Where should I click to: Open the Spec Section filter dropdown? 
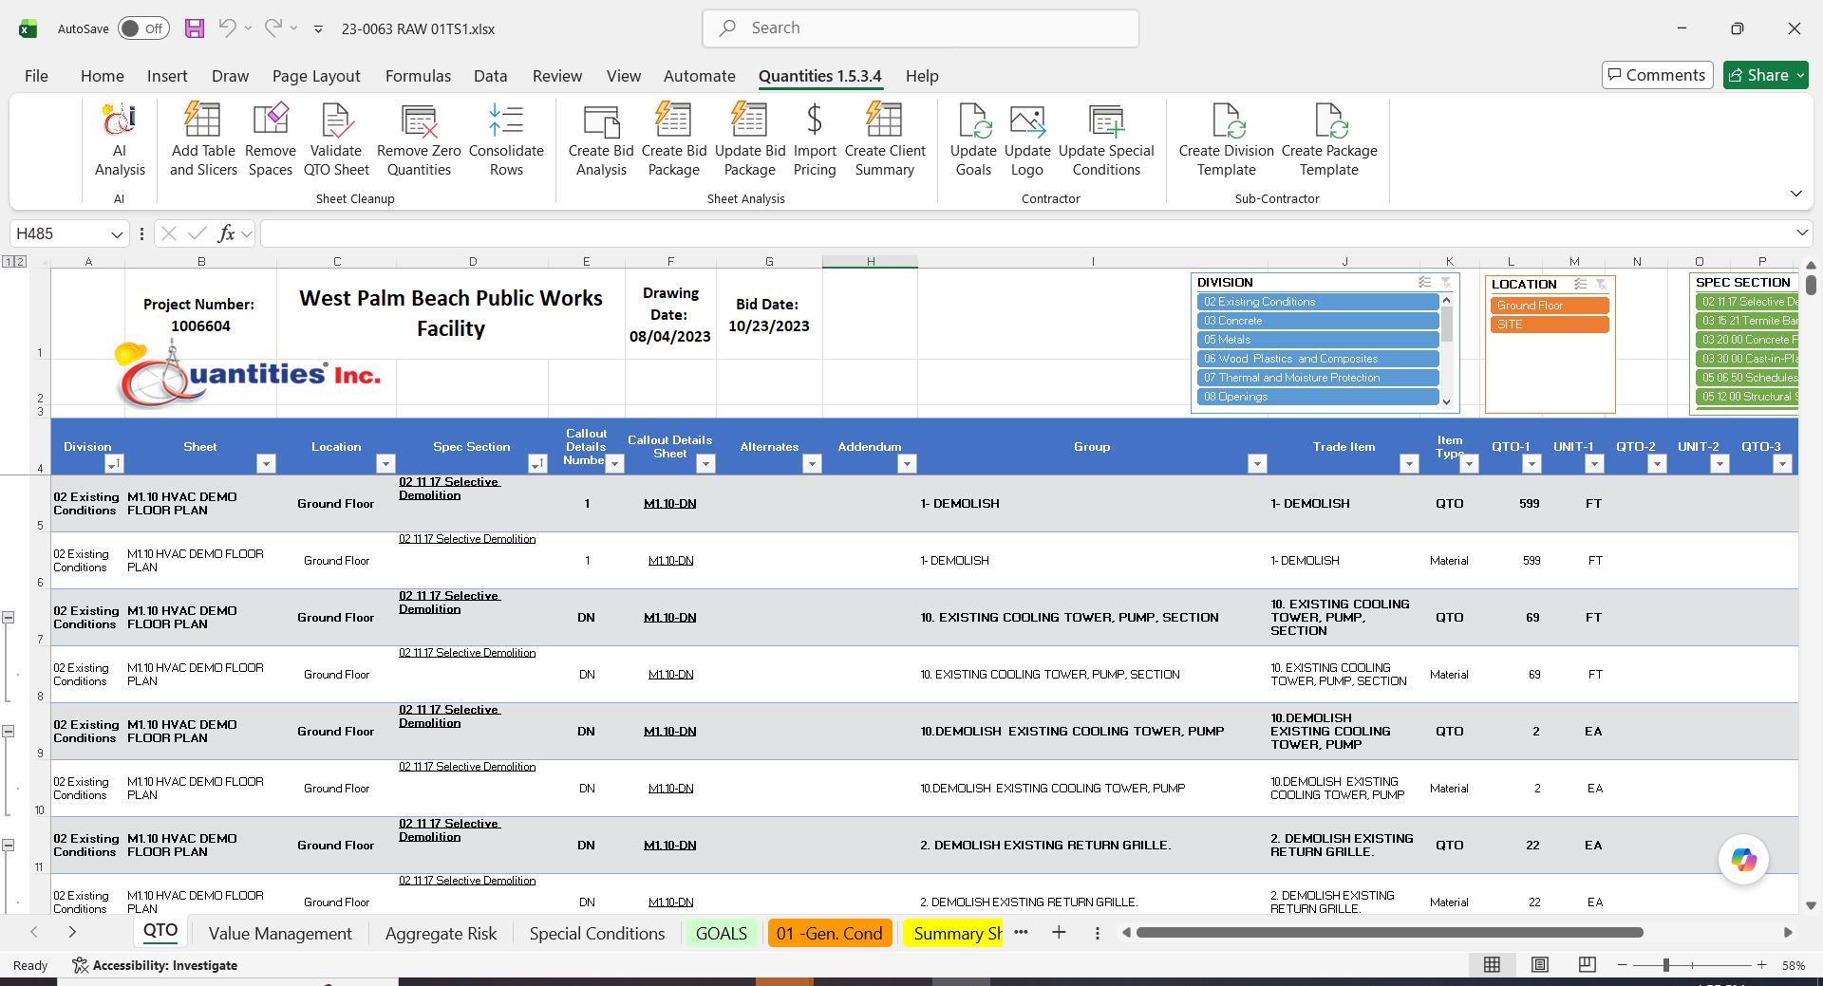(x=537, y=463)
